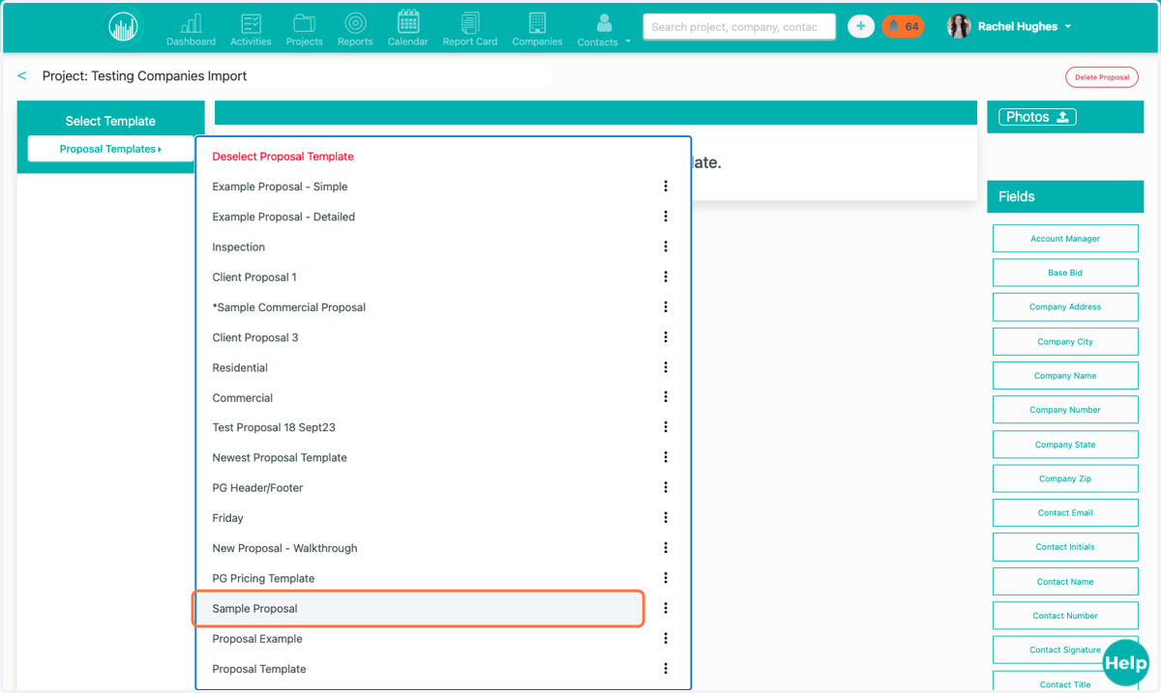Click the plus quick-add button
The image size is (1161, 693).
tap(860, 27)
